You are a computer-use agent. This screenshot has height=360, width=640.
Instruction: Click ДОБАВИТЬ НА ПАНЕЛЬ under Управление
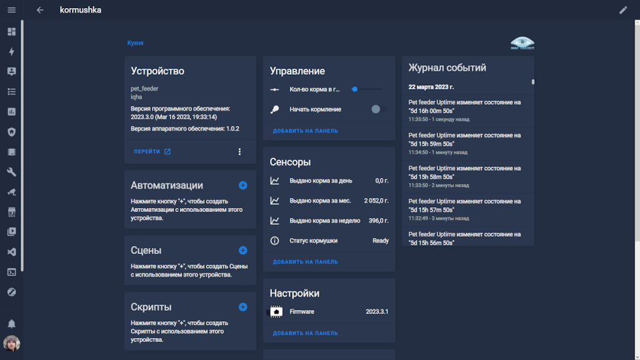coord(305,131)
